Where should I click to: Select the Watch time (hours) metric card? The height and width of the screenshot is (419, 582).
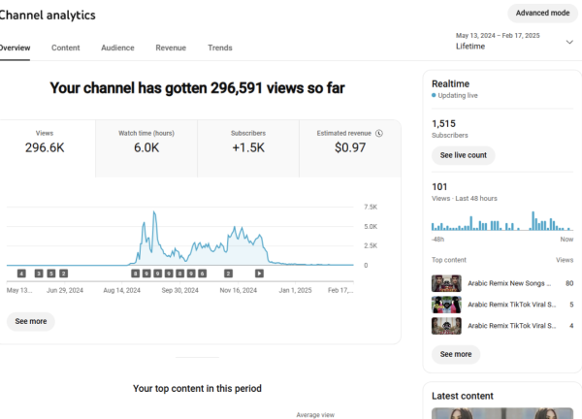tap(146, 148)
